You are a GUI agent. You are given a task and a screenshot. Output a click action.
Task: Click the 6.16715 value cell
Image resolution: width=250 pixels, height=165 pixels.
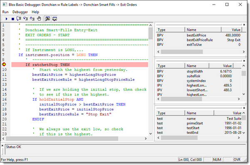pos(226,71)
